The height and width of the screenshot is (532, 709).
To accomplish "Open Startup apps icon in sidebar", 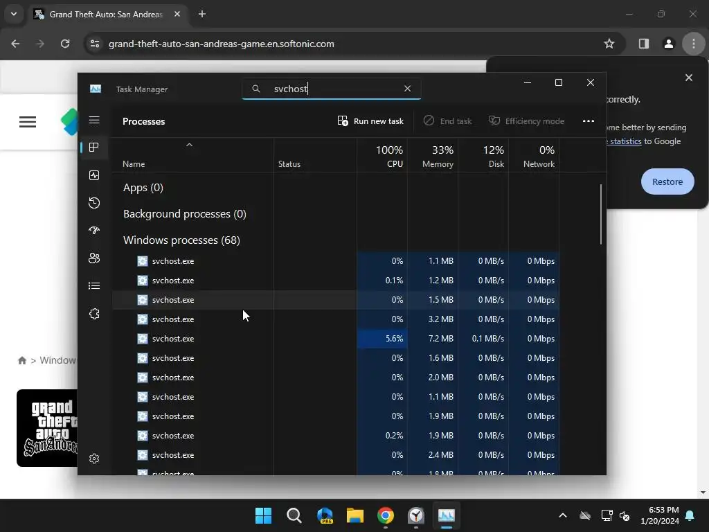I will [94, 230].
